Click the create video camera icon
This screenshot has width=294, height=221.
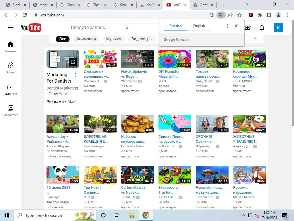(x=248, y=28)
